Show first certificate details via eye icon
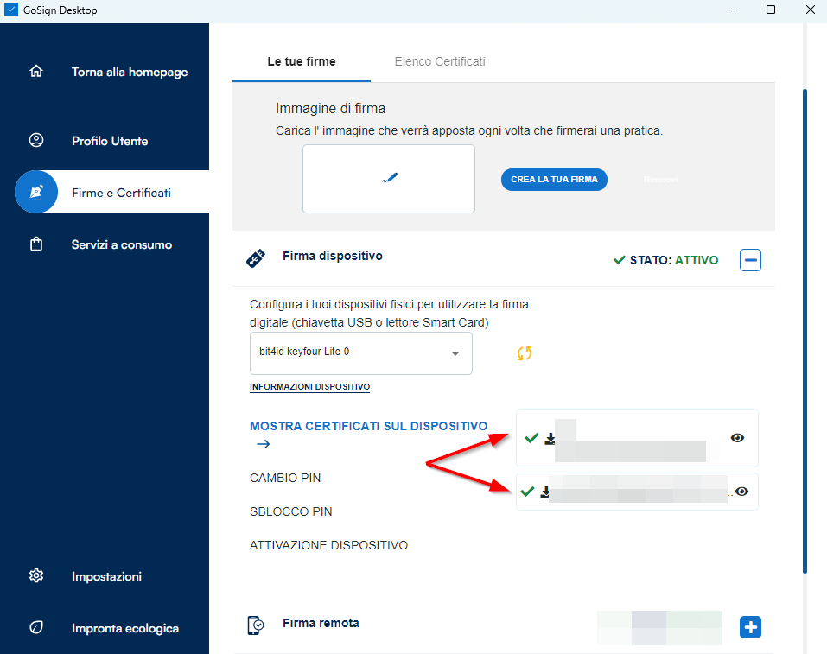This screenshot has width=827, height=654. pos(737,438)
